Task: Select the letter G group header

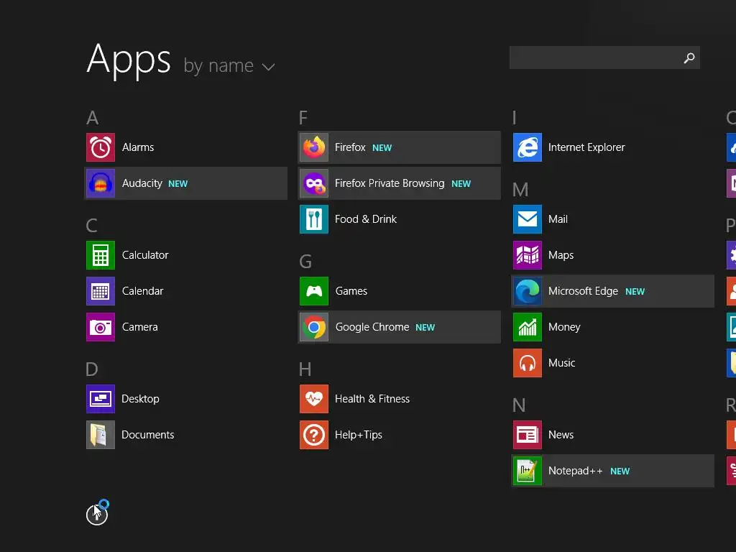Action: coord(305,262)
